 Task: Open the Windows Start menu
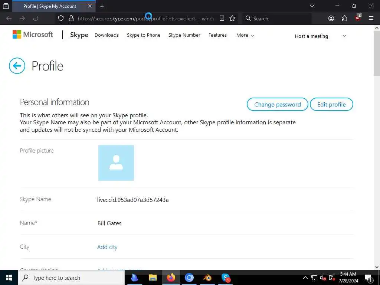(9, 278)
